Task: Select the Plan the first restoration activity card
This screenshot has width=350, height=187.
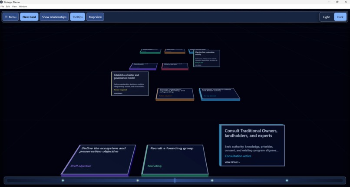Action: [206, 58]
